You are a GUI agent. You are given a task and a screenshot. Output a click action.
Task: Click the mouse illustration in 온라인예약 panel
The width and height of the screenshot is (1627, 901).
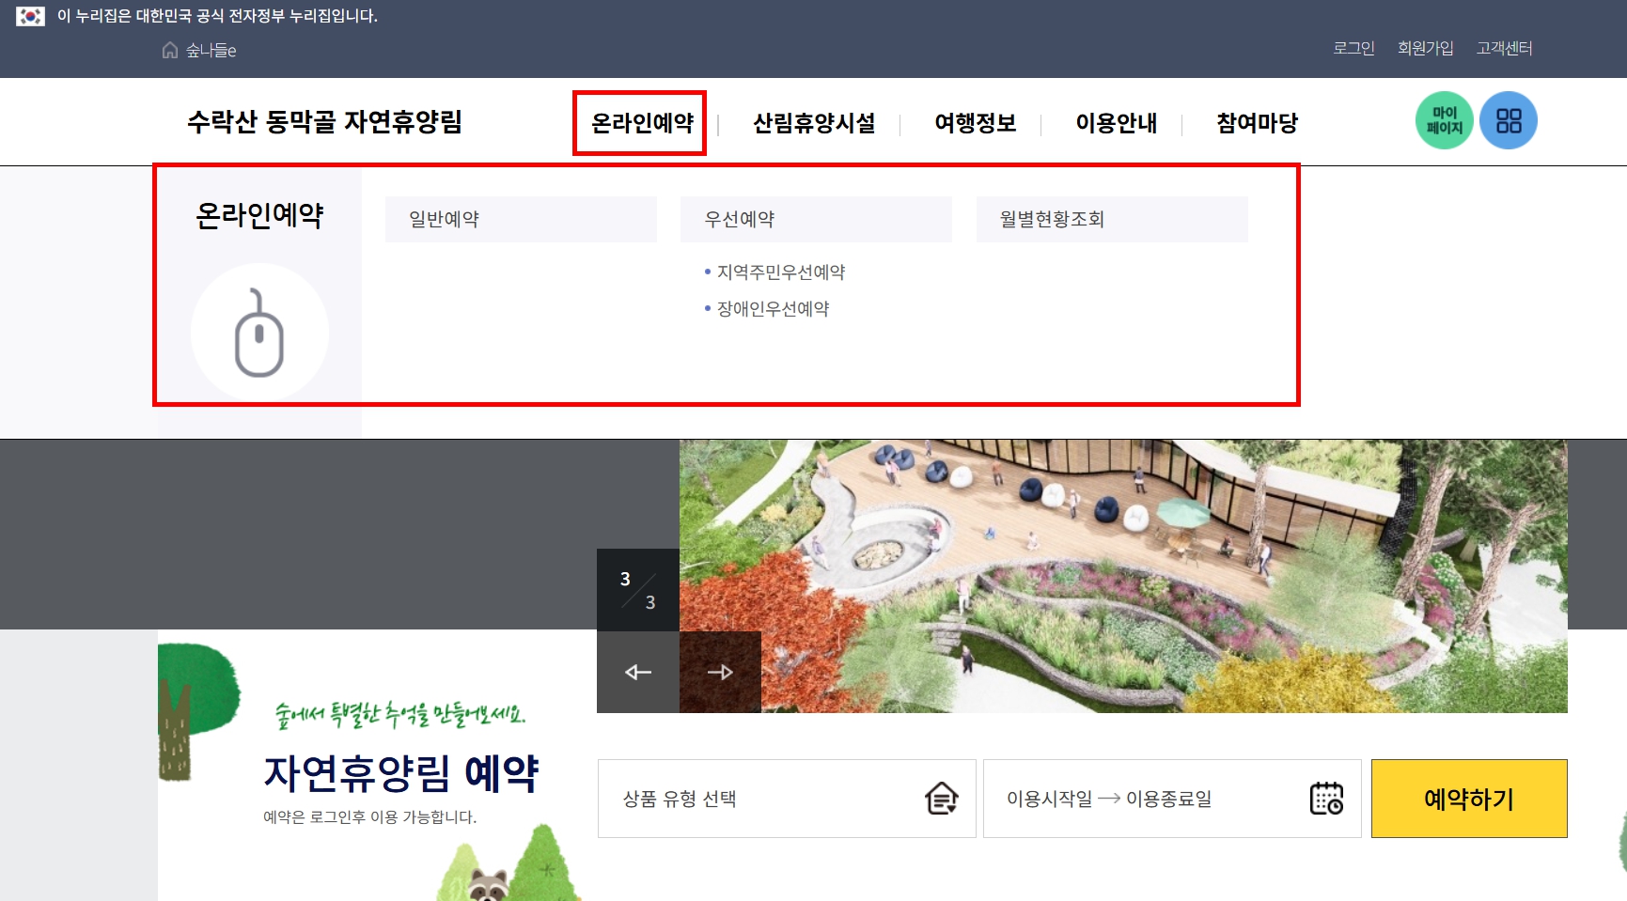pos(259,333)
